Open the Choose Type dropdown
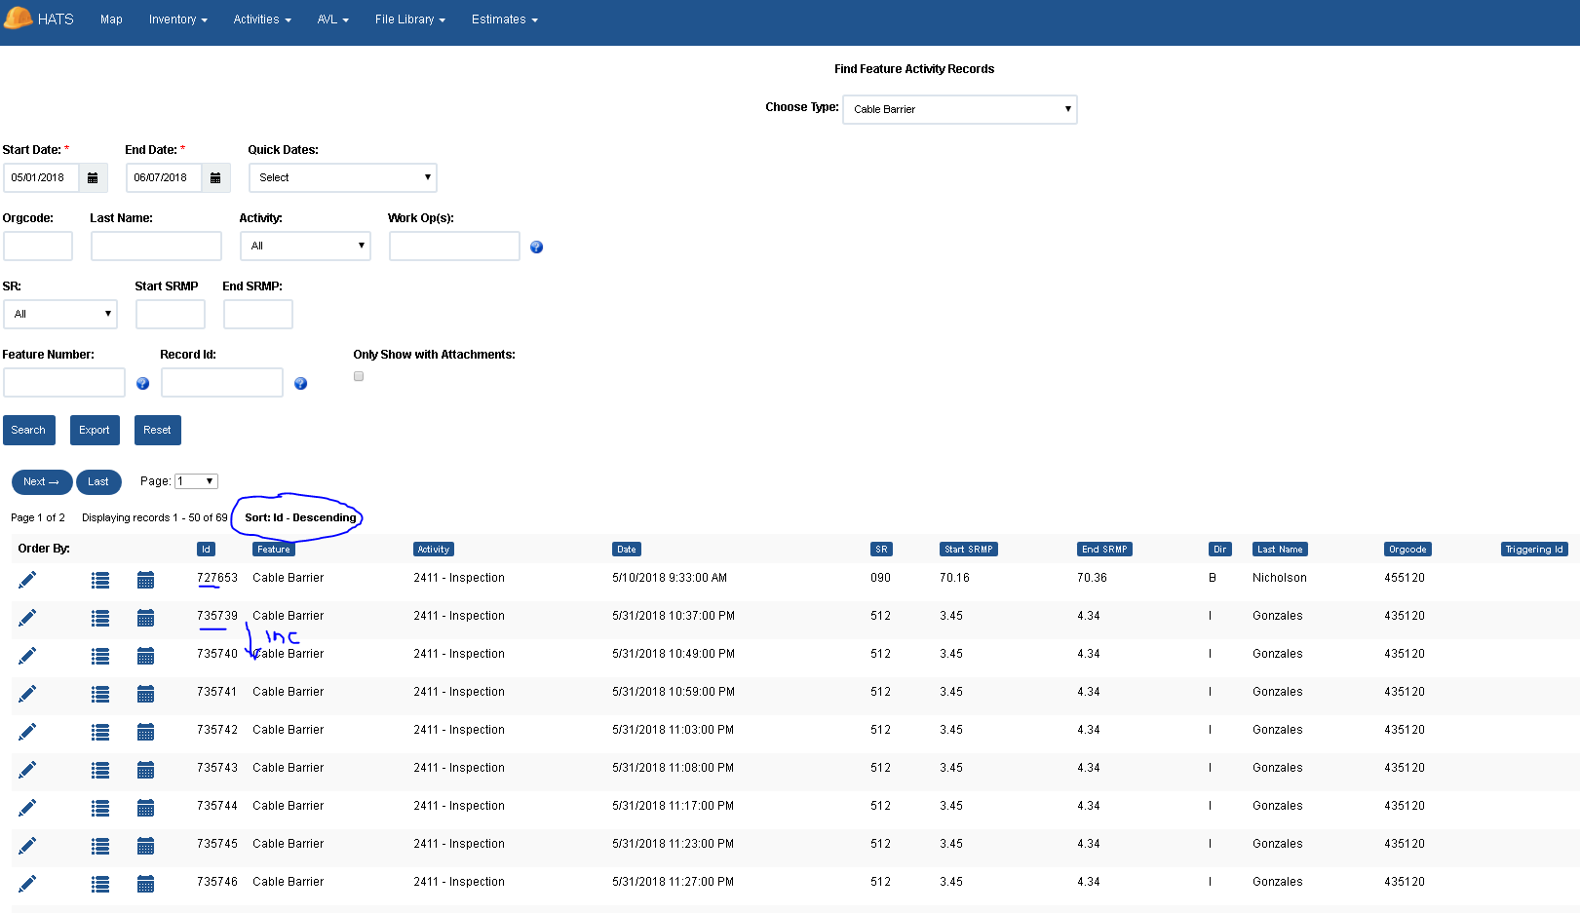 [959, 109]
